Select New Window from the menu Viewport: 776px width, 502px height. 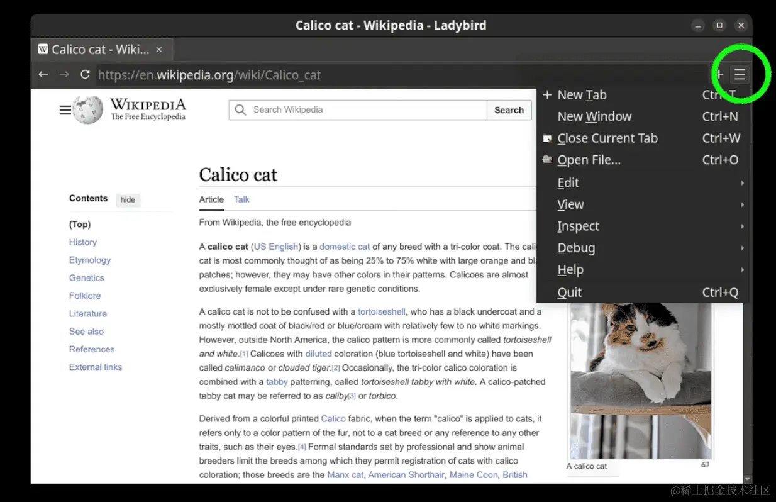coord(594,116)
